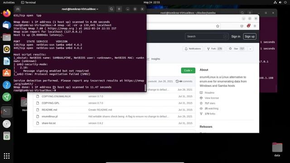This screenshot has height=163, width=290.
Task: Launch Thunderbird mail from the dock
Action: [7, 25]
